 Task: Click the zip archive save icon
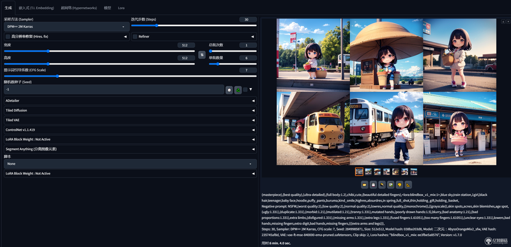pyautogui.click(x=382, y=185)
